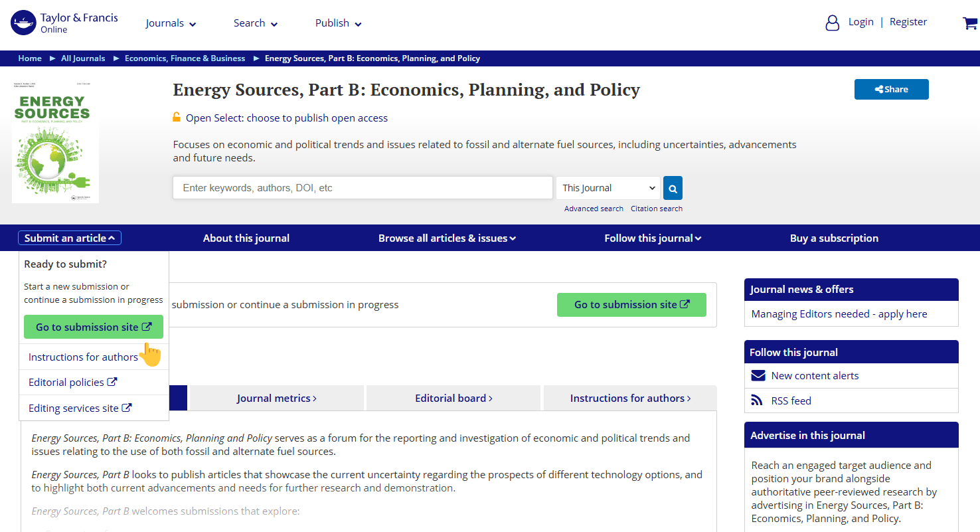
Task: Open Buy a subscription menu item
Action: click(834, 238)
